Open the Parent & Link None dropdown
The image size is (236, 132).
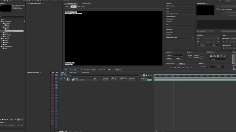pos(135,80)
